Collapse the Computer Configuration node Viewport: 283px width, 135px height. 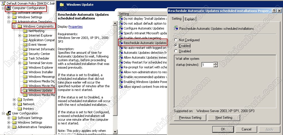(x=3, y=8)
